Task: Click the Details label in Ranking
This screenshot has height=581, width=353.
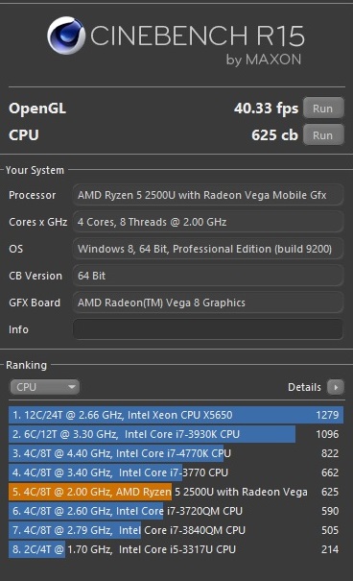Action: (x=304, y=388)
